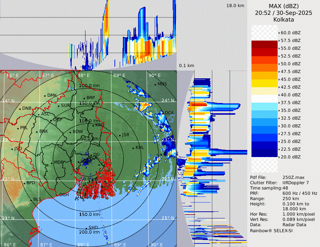Pick the dark red top legend swatch

[x=265, y=44]
